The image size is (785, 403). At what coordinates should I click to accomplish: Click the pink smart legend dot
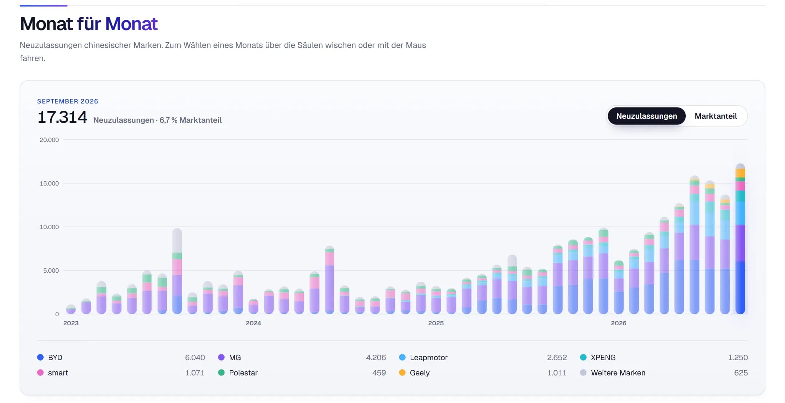pyautogui.click(x=40, y=373)
